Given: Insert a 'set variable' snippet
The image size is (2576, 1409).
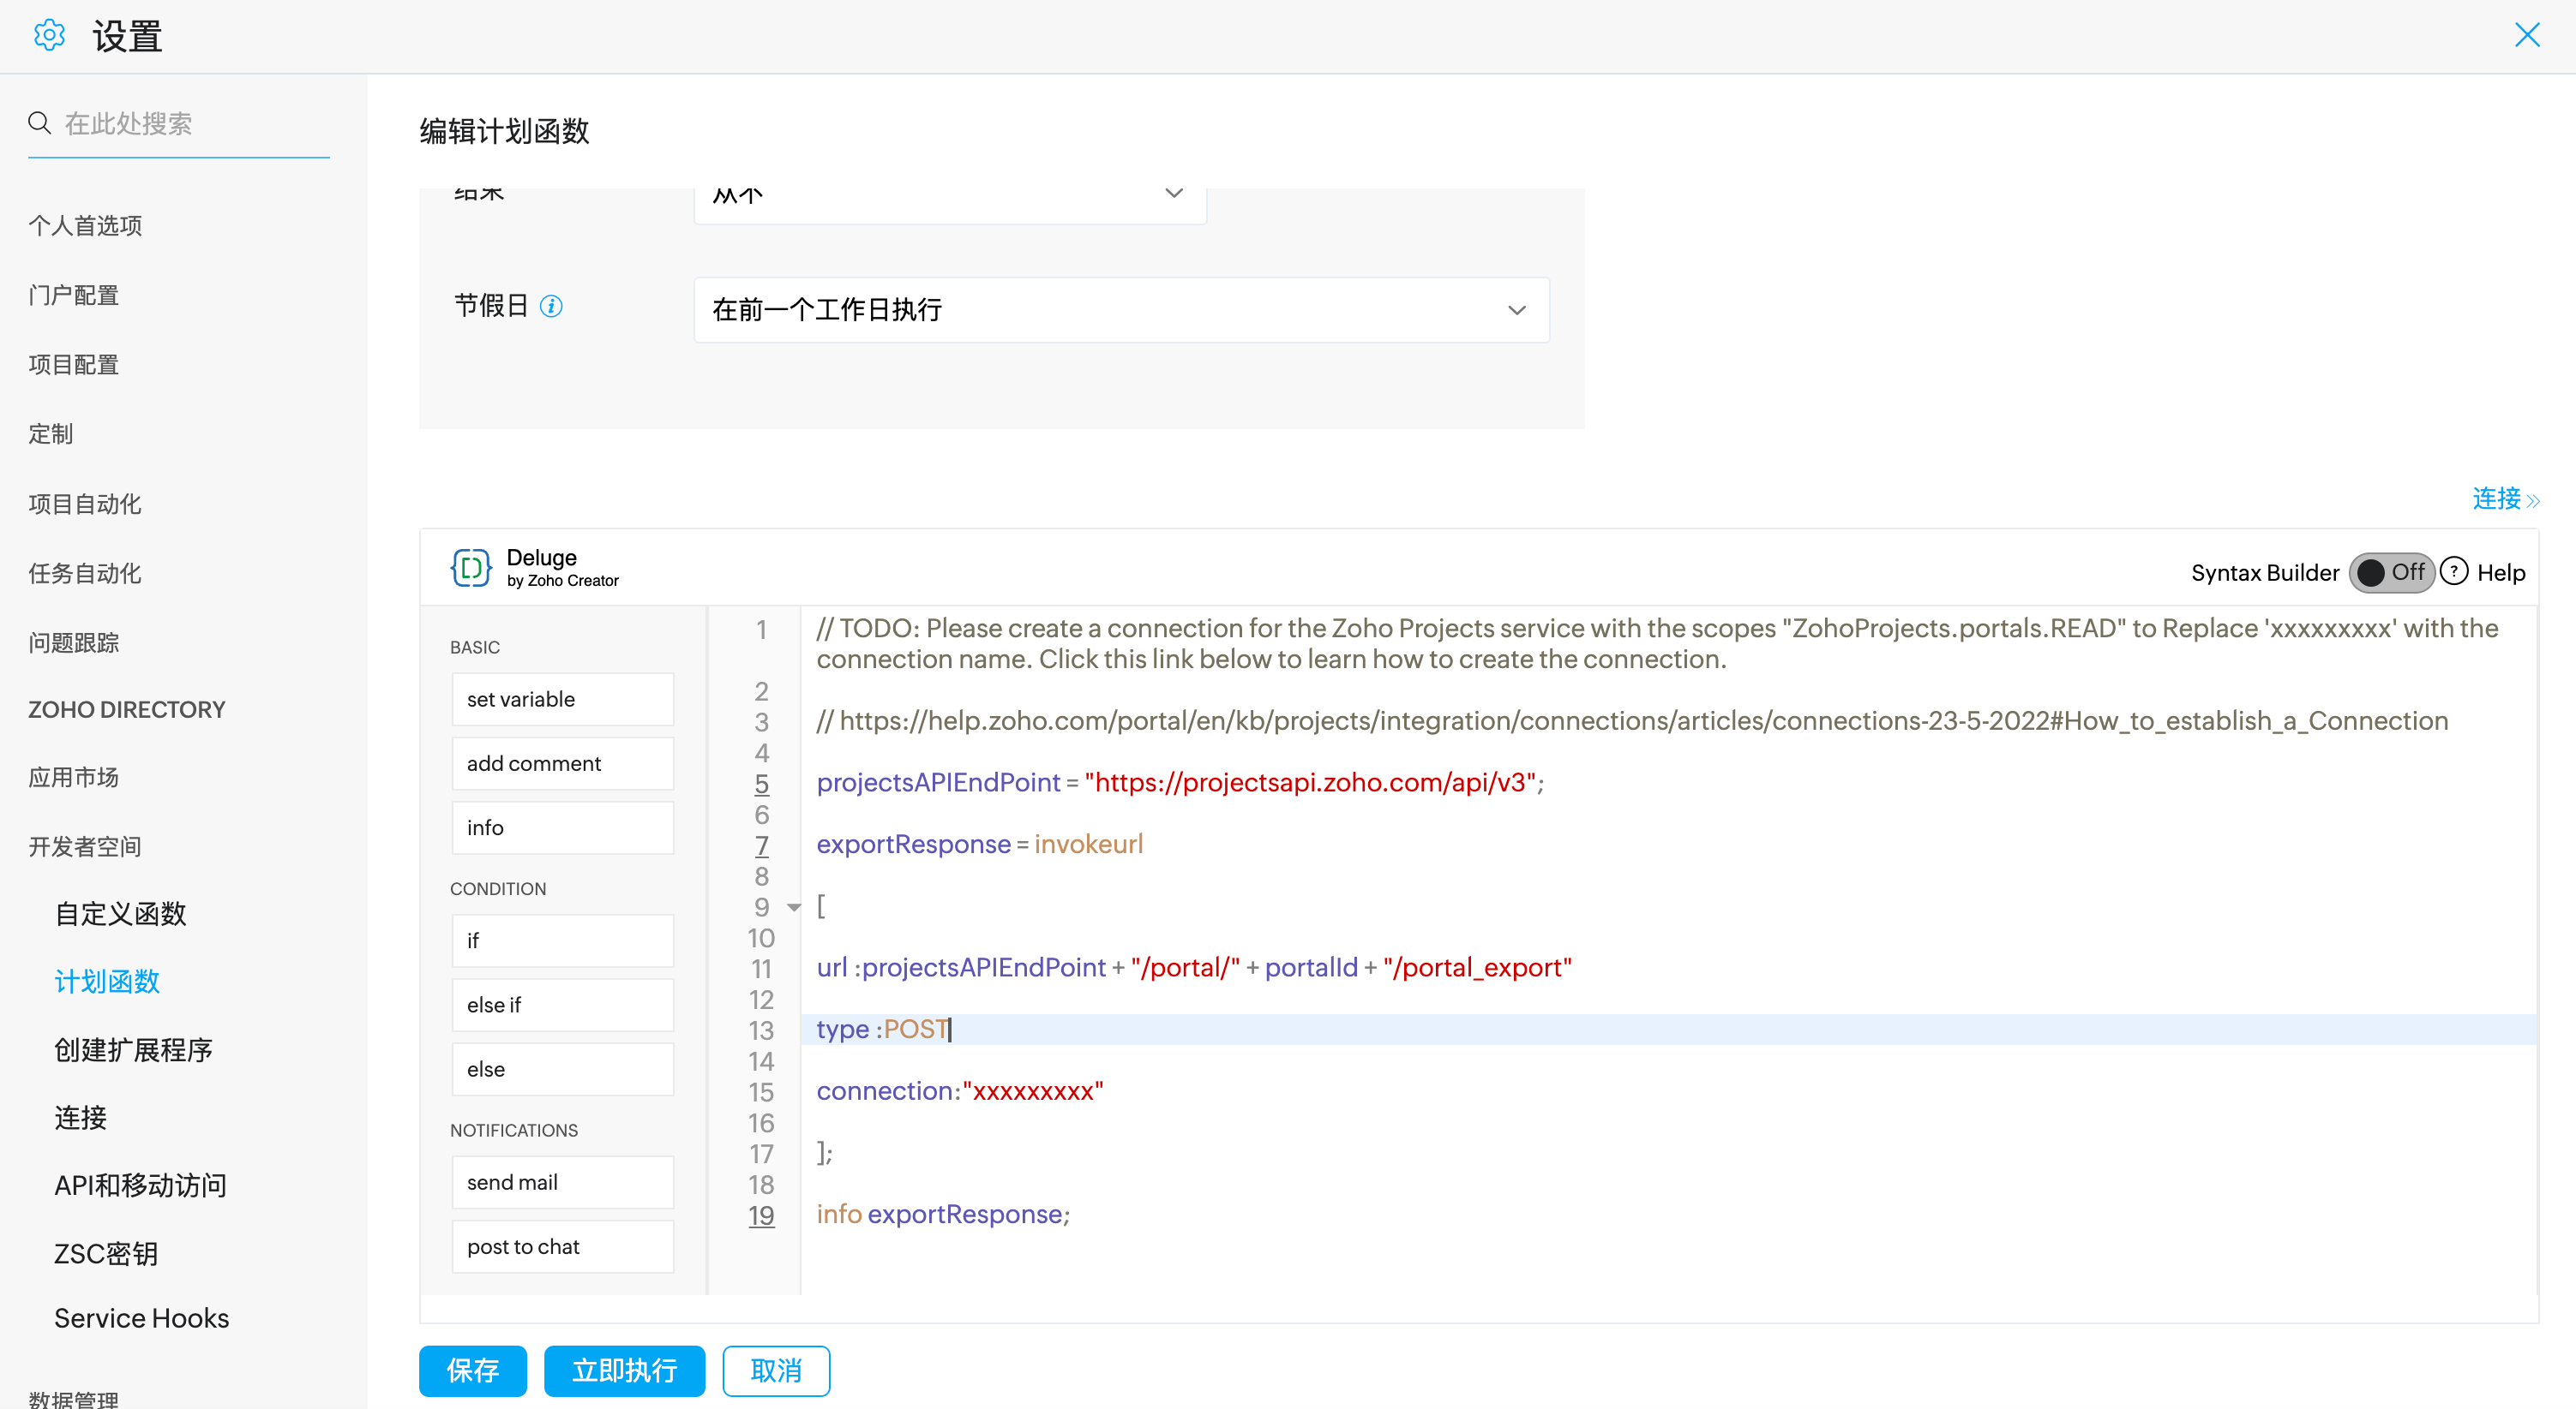Looking at the screenshot, I should point(562,700).
